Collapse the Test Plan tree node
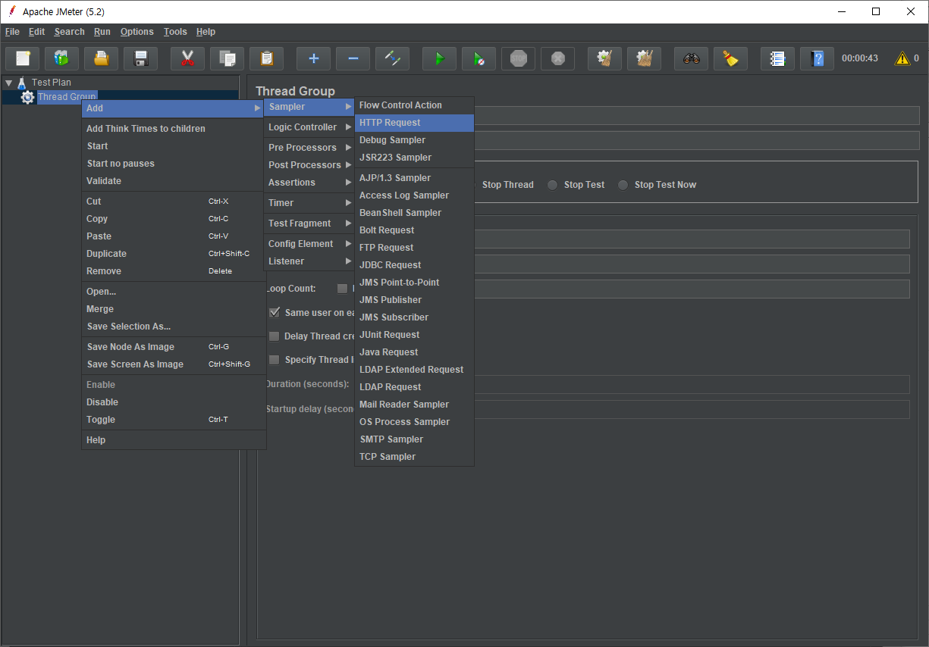Viewport: 929px width, 647px height. 8,83
